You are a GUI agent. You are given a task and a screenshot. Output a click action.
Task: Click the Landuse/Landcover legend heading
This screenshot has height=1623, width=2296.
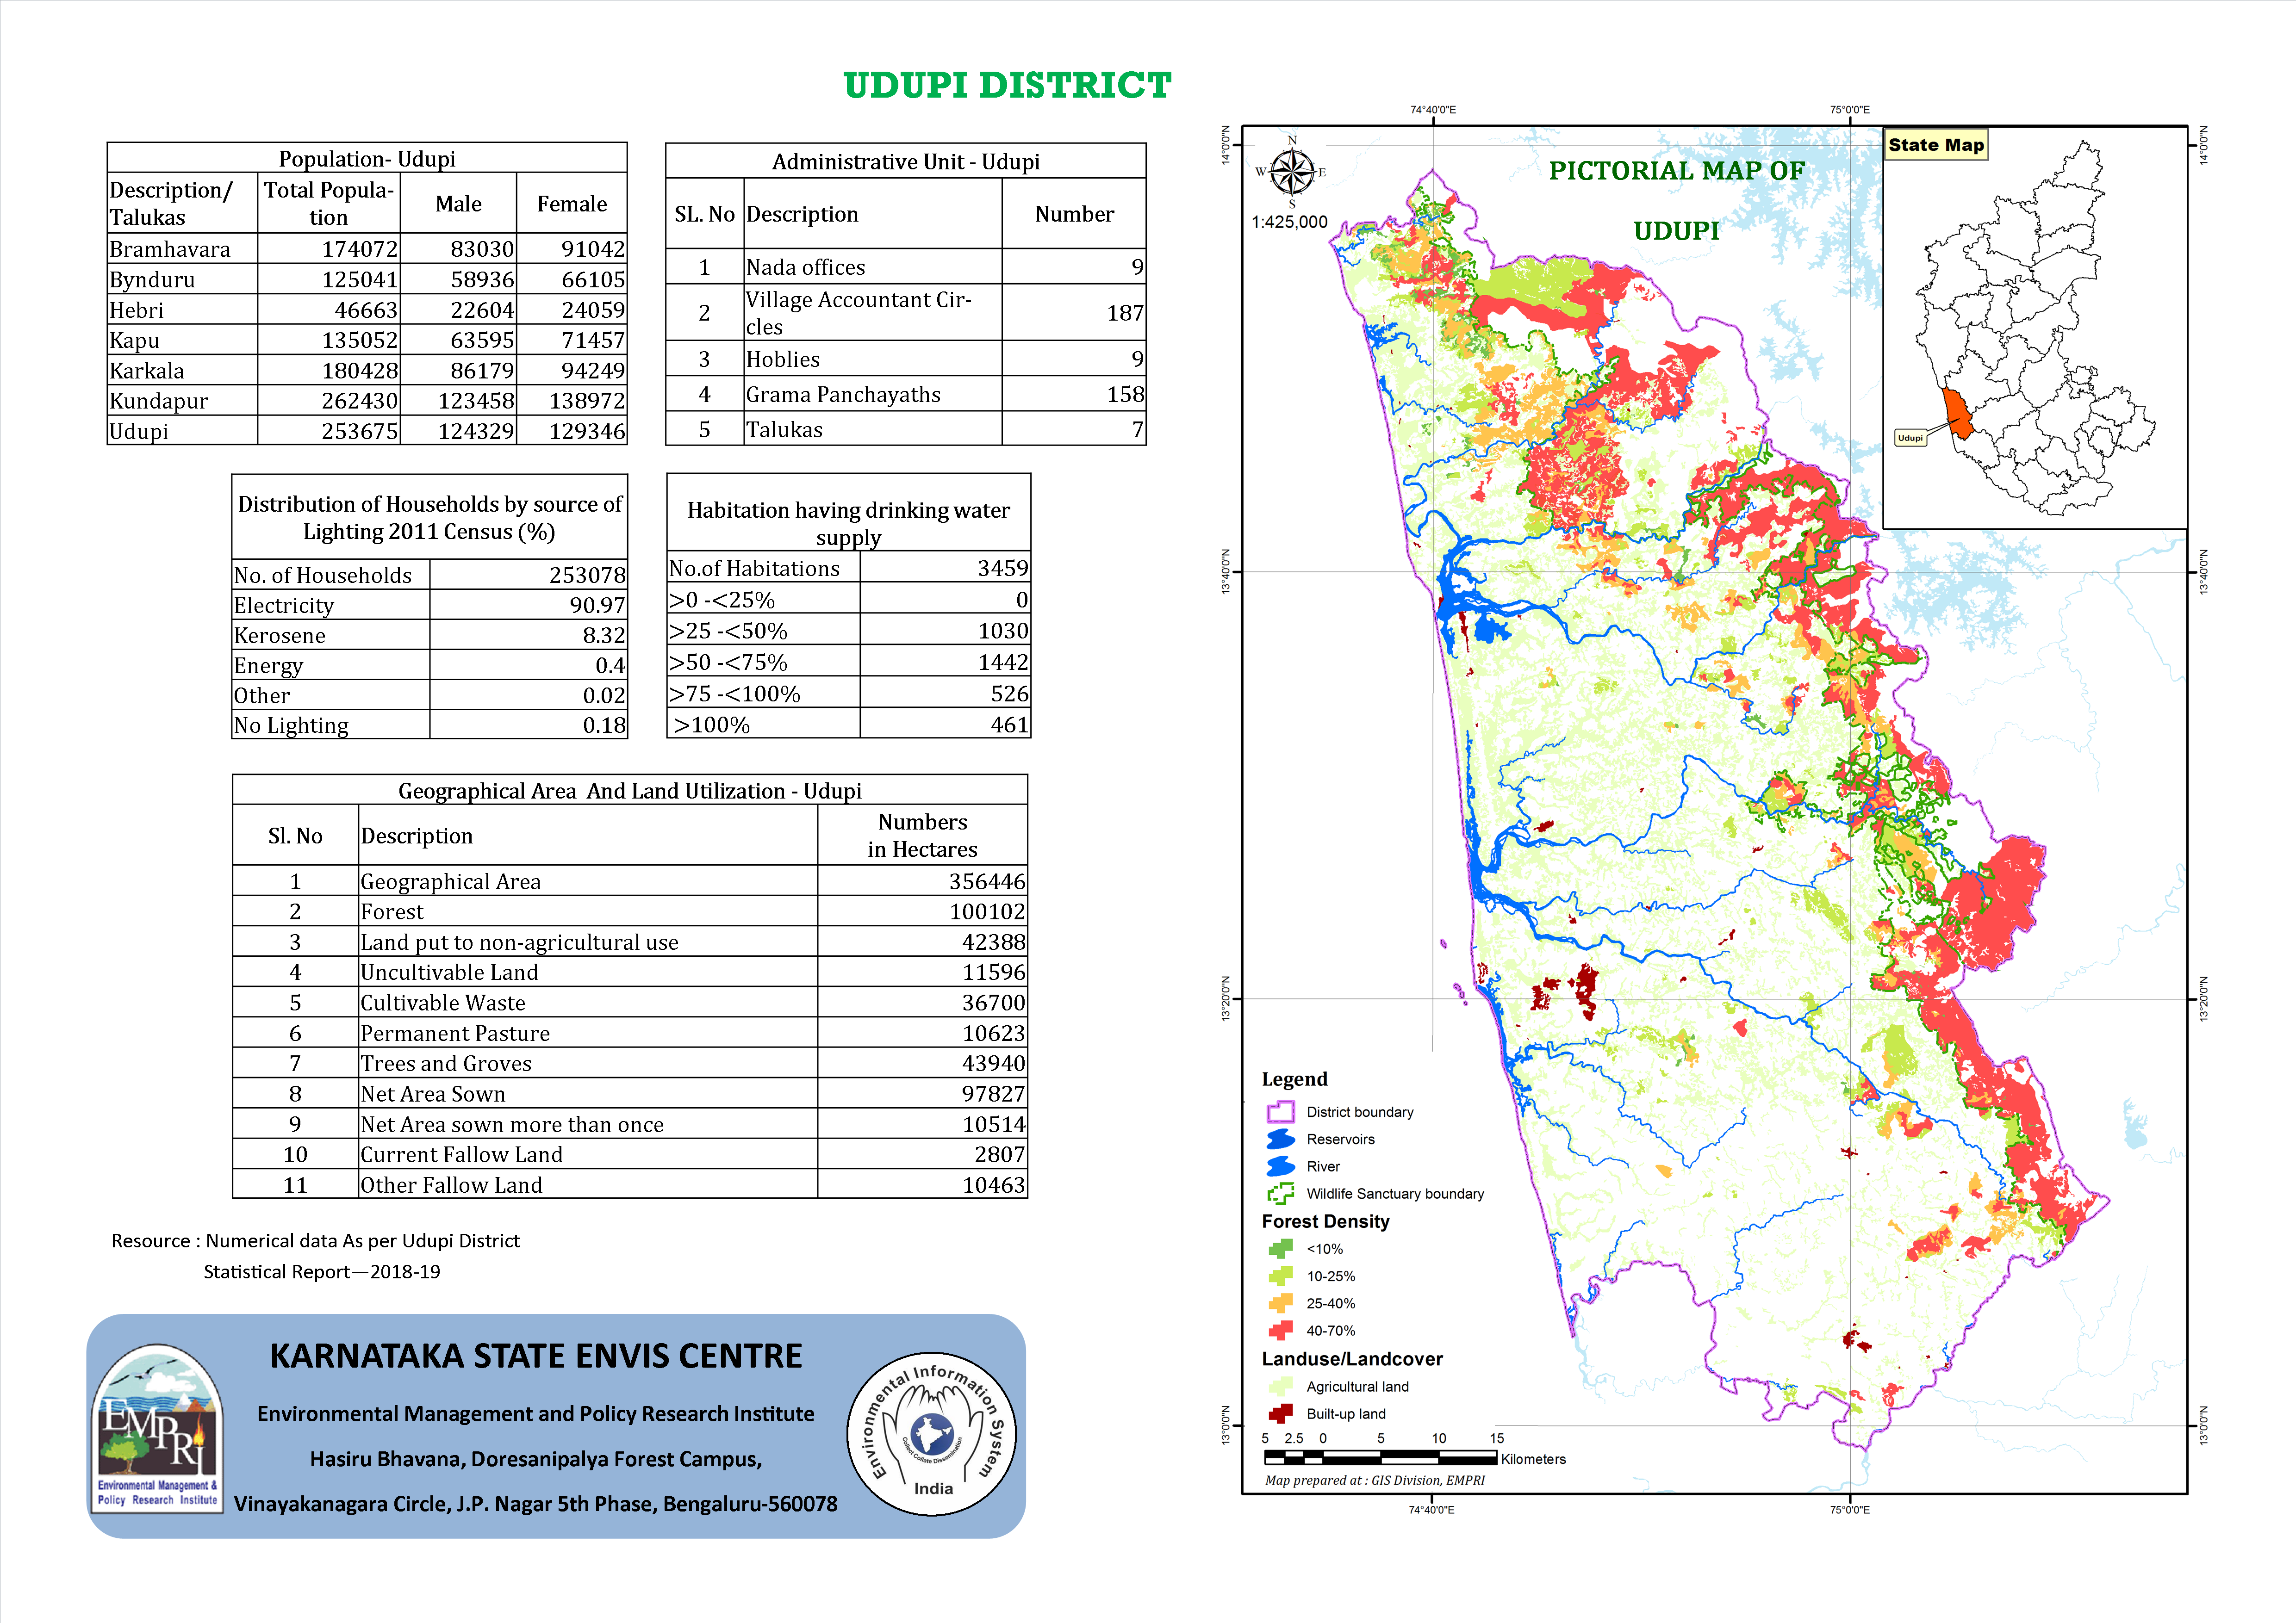pos(1352,1359)
